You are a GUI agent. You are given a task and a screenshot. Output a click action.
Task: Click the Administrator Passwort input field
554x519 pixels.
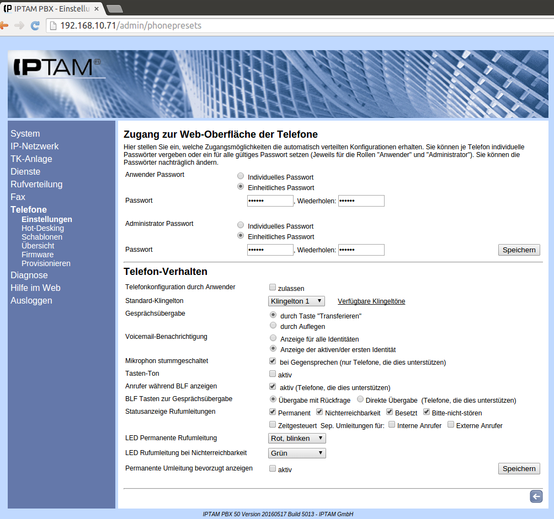[x=270, y=250]
